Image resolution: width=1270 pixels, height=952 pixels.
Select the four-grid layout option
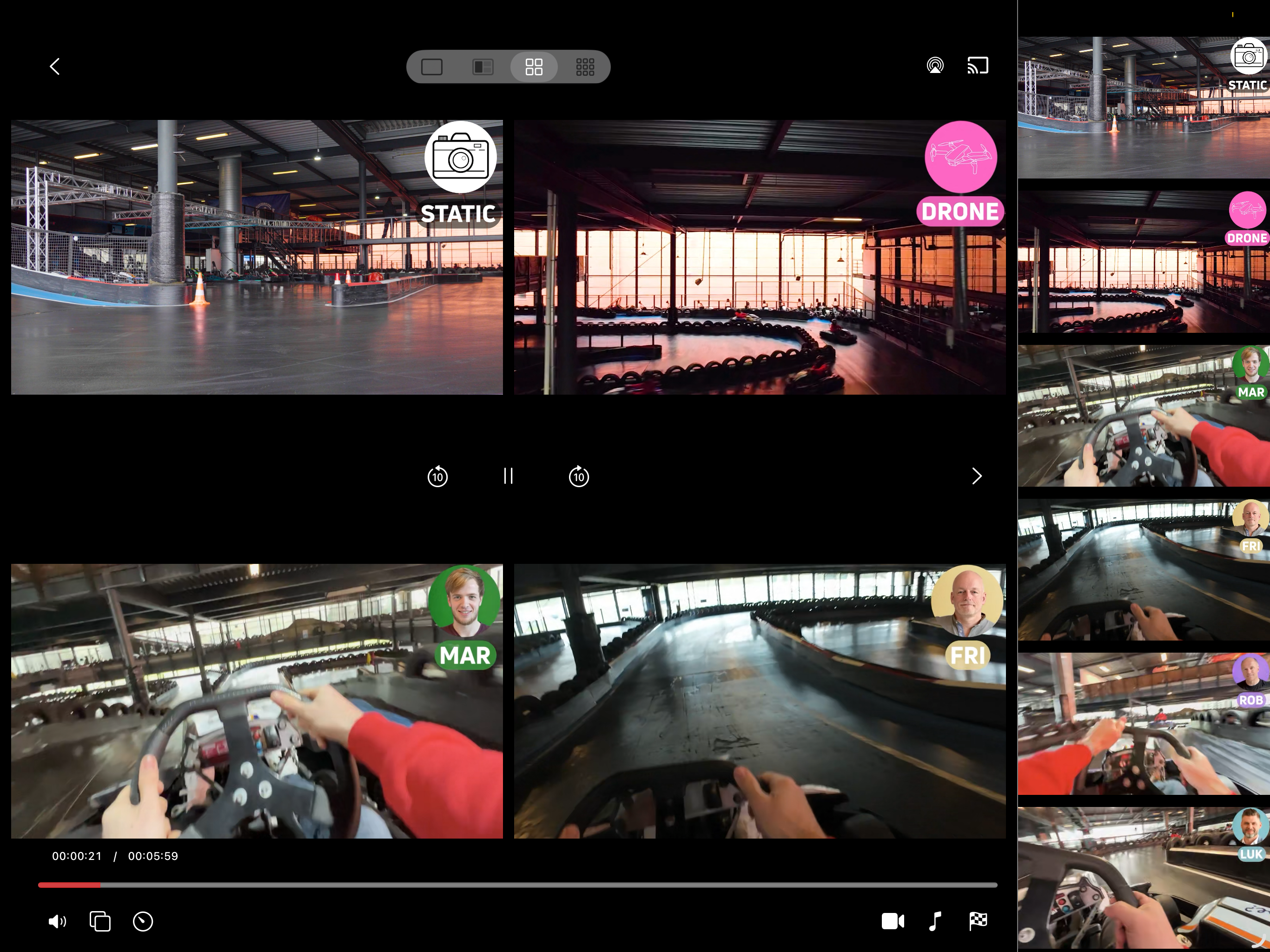[x=534, y=67]
